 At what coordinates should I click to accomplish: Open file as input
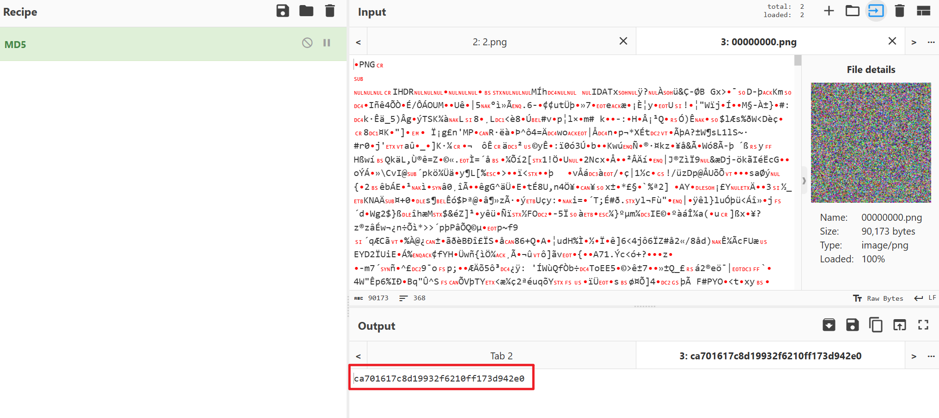tap(876, 11)
